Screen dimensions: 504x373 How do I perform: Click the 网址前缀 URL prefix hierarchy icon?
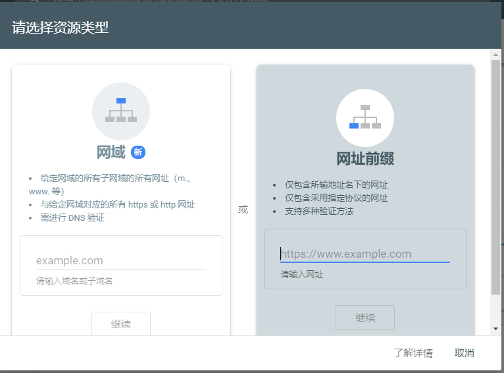click(365, 118)
